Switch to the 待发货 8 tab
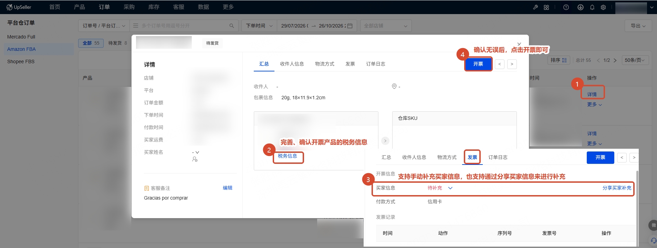 (118, 43)
